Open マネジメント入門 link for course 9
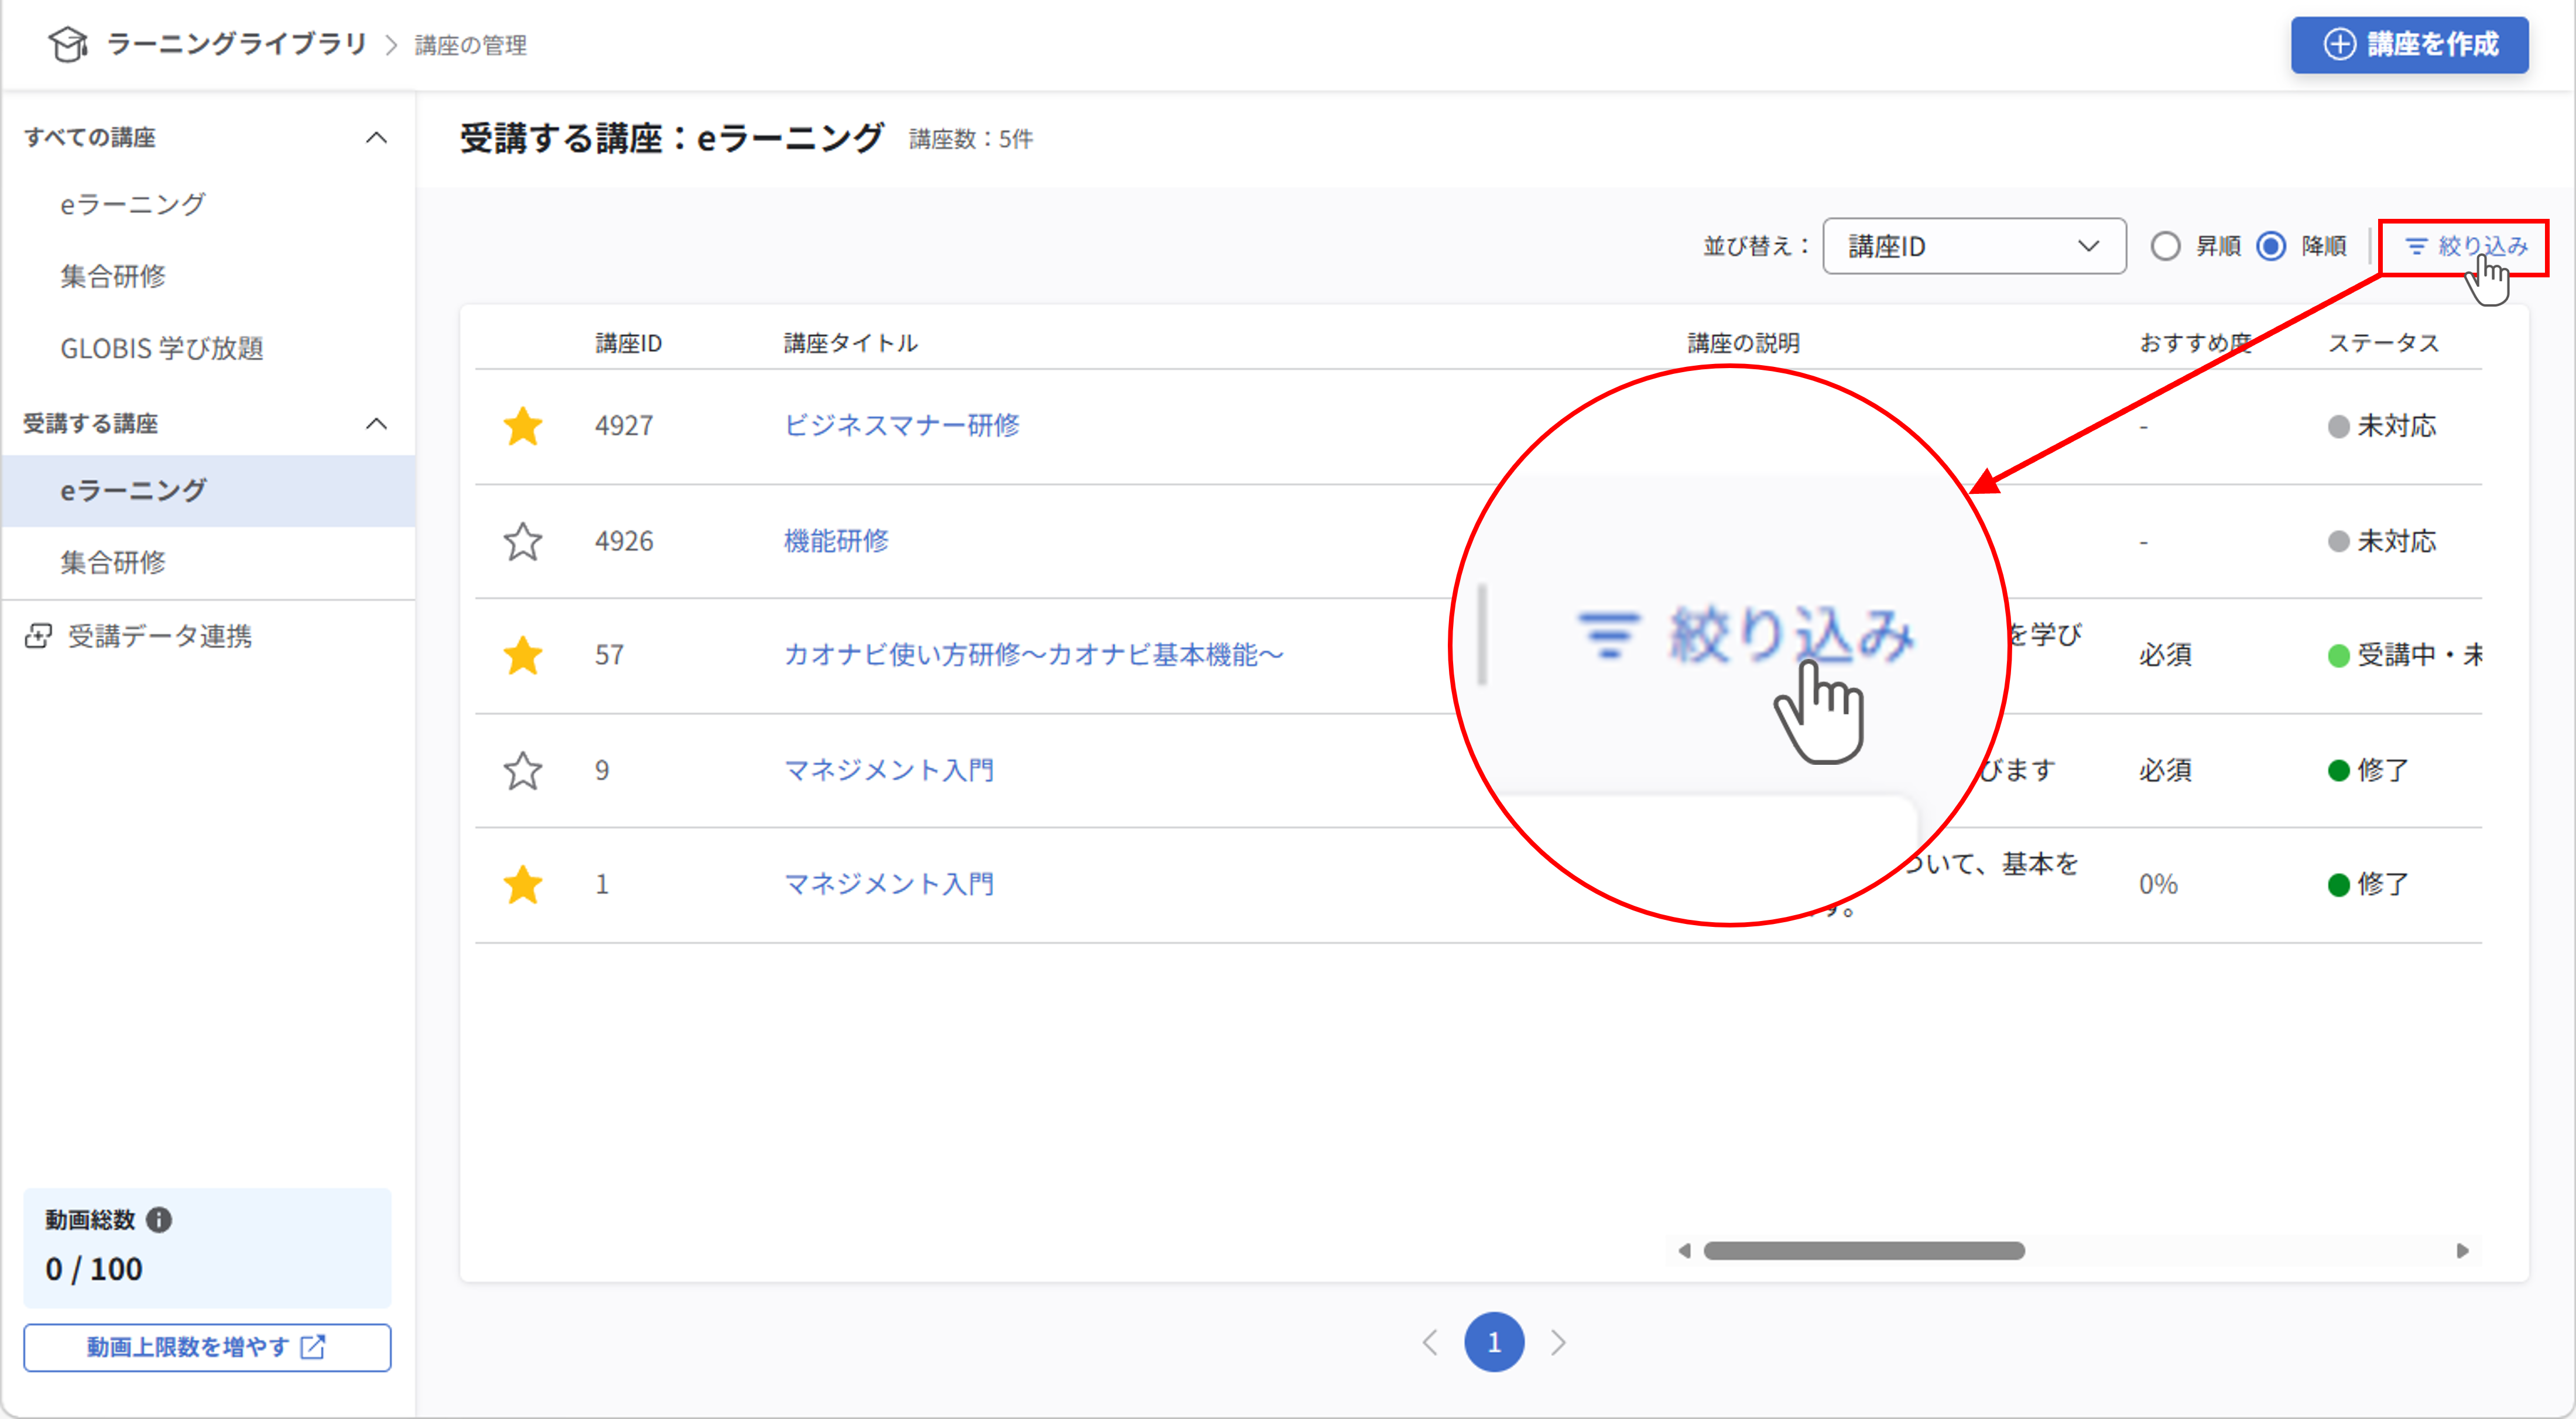2576x1419 pixels. pyautogui.click(x=888, y=769)
